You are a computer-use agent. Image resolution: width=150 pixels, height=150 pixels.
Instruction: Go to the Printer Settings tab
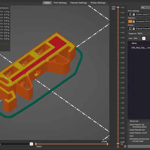(98, 3)
